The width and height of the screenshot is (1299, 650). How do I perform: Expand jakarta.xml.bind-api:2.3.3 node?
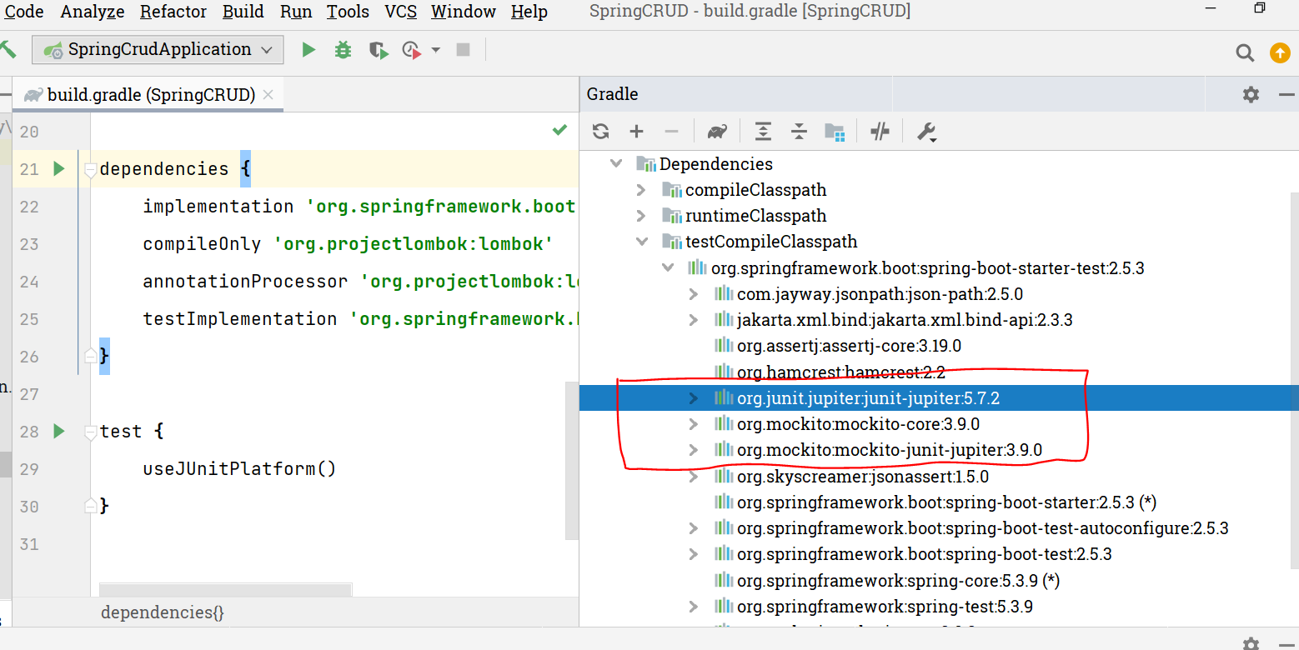[694, 320]
